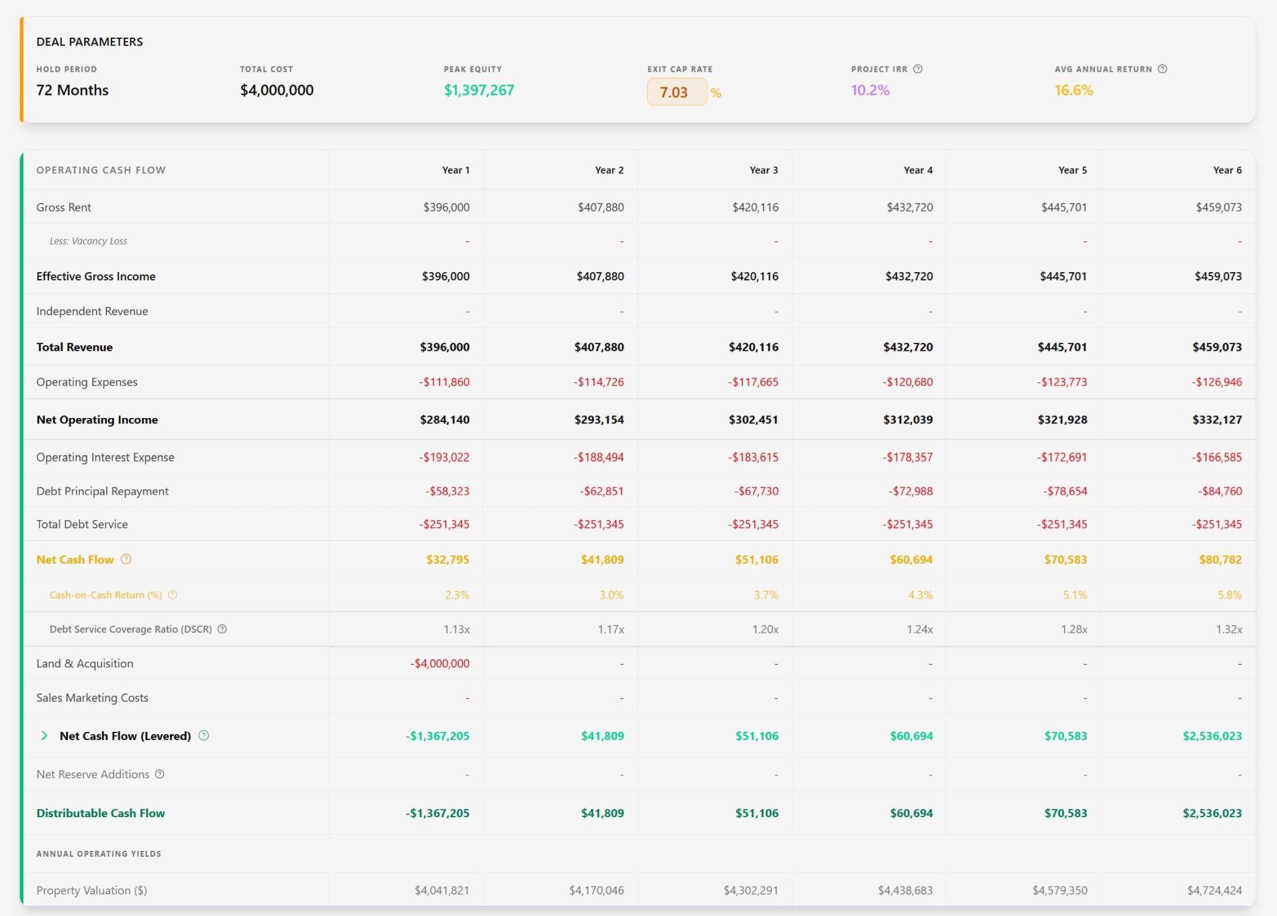Screen dimensions: 1277x916
Task: Click the Deal Parameters heading
Action: click(x=89, y=42)
